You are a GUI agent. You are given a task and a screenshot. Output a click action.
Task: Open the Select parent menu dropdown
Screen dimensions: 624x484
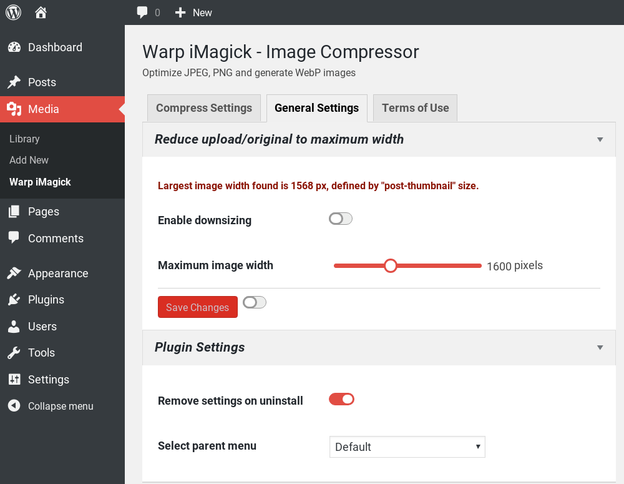[407, 447]
